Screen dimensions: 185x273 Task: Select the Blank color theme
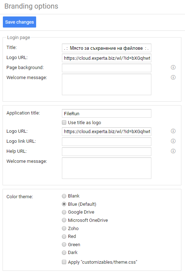point(64,196)
